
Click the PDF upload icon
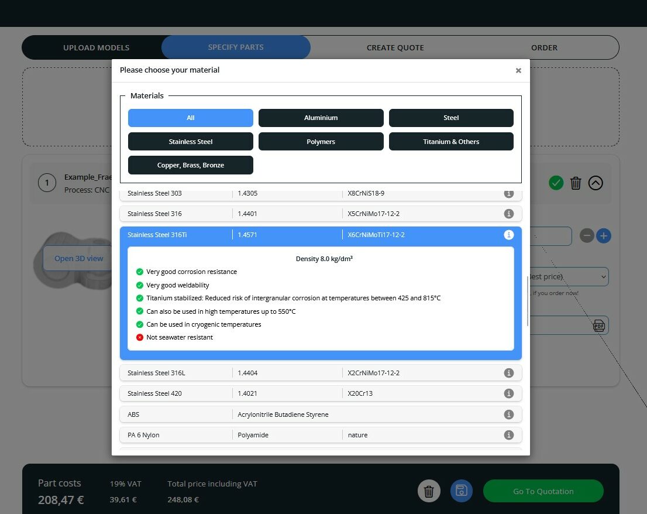(x=599, y=325)
